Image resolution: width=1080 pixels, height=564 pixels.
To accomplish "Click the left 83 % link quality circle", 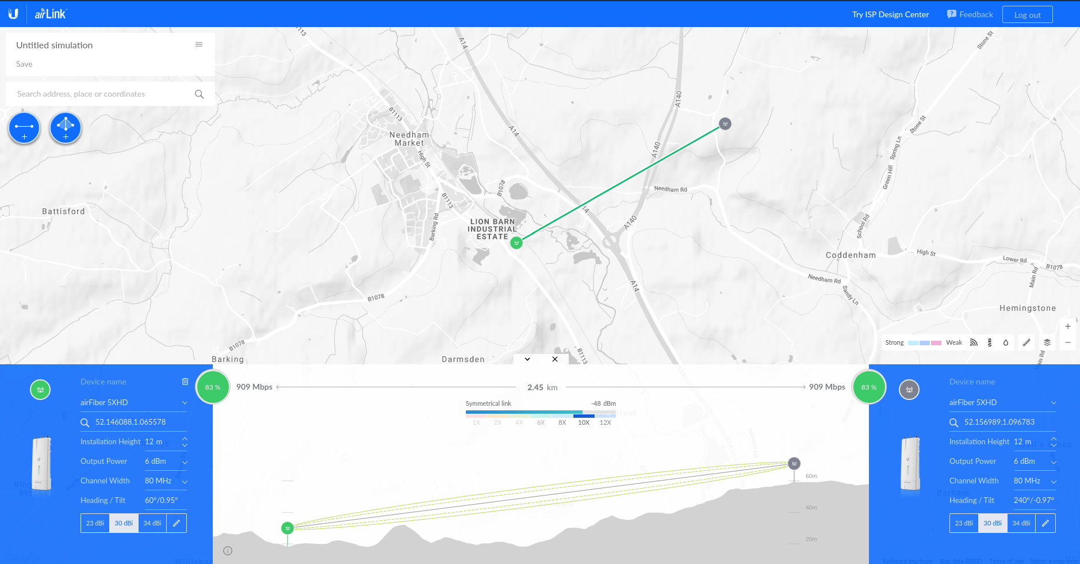I will [213, 387].
